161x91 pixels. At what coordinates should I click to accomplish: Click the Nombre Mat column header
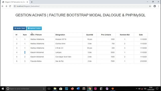tap(125, 35)
